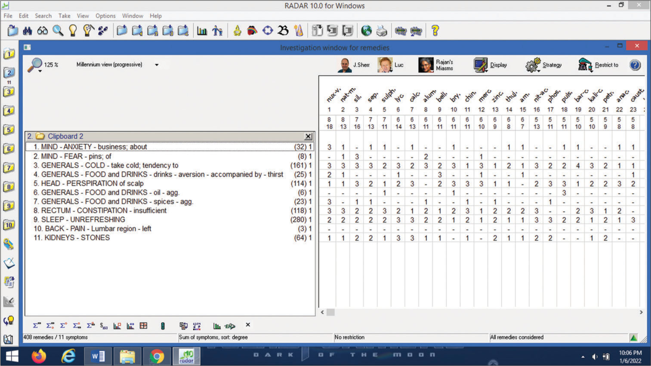Screen dimensions: 651x366
Task: Select the symptom MIND - FEAR - pins; of
Action: click(170, 156)
